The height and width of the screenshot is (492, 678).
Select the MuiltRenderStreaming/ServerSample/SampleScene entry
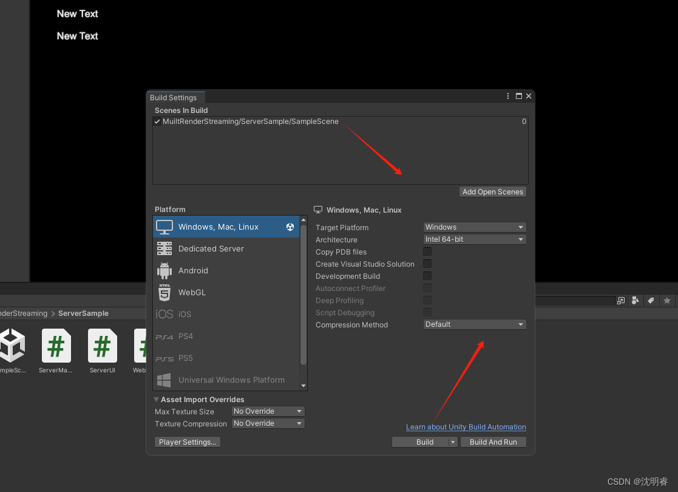pos(341,121)
